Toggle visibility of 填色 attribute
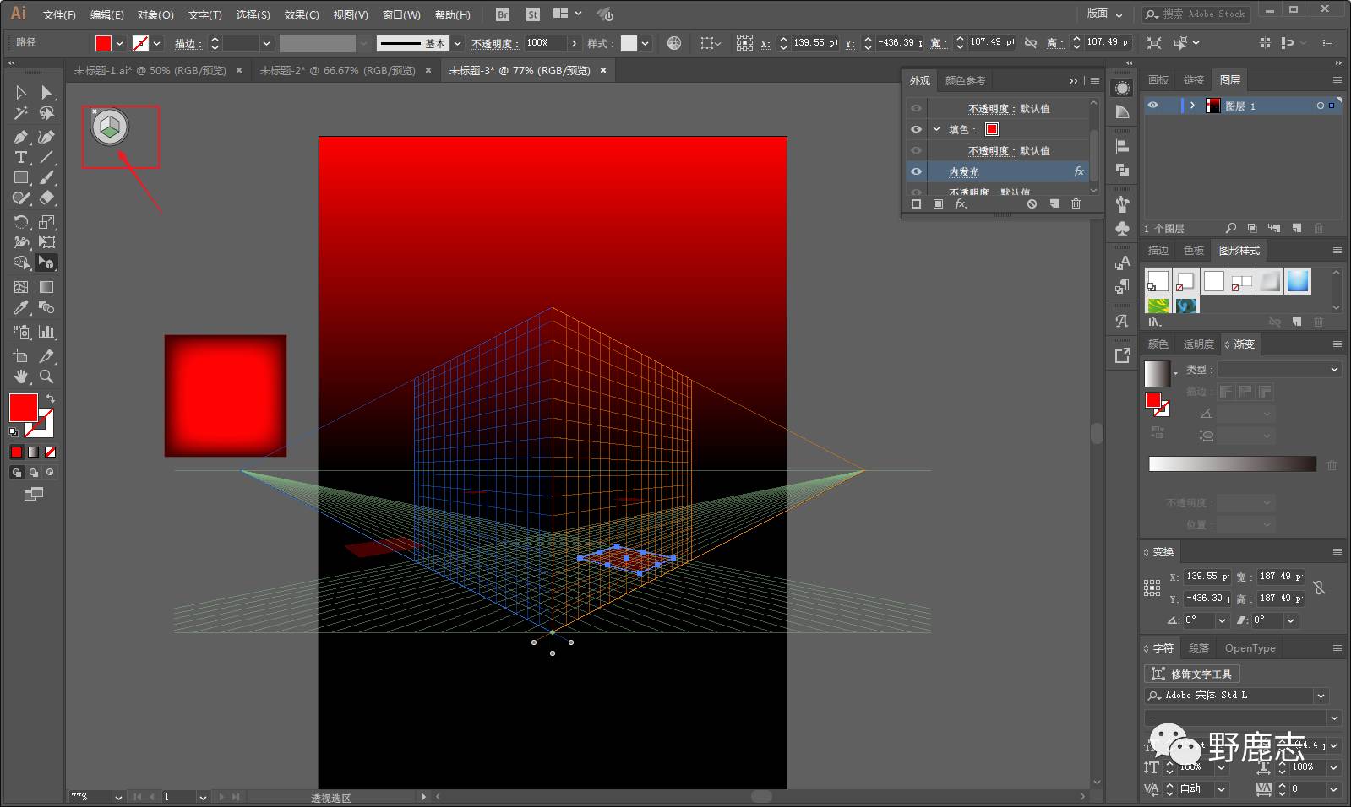1351x807 pixels. (916, 129)
